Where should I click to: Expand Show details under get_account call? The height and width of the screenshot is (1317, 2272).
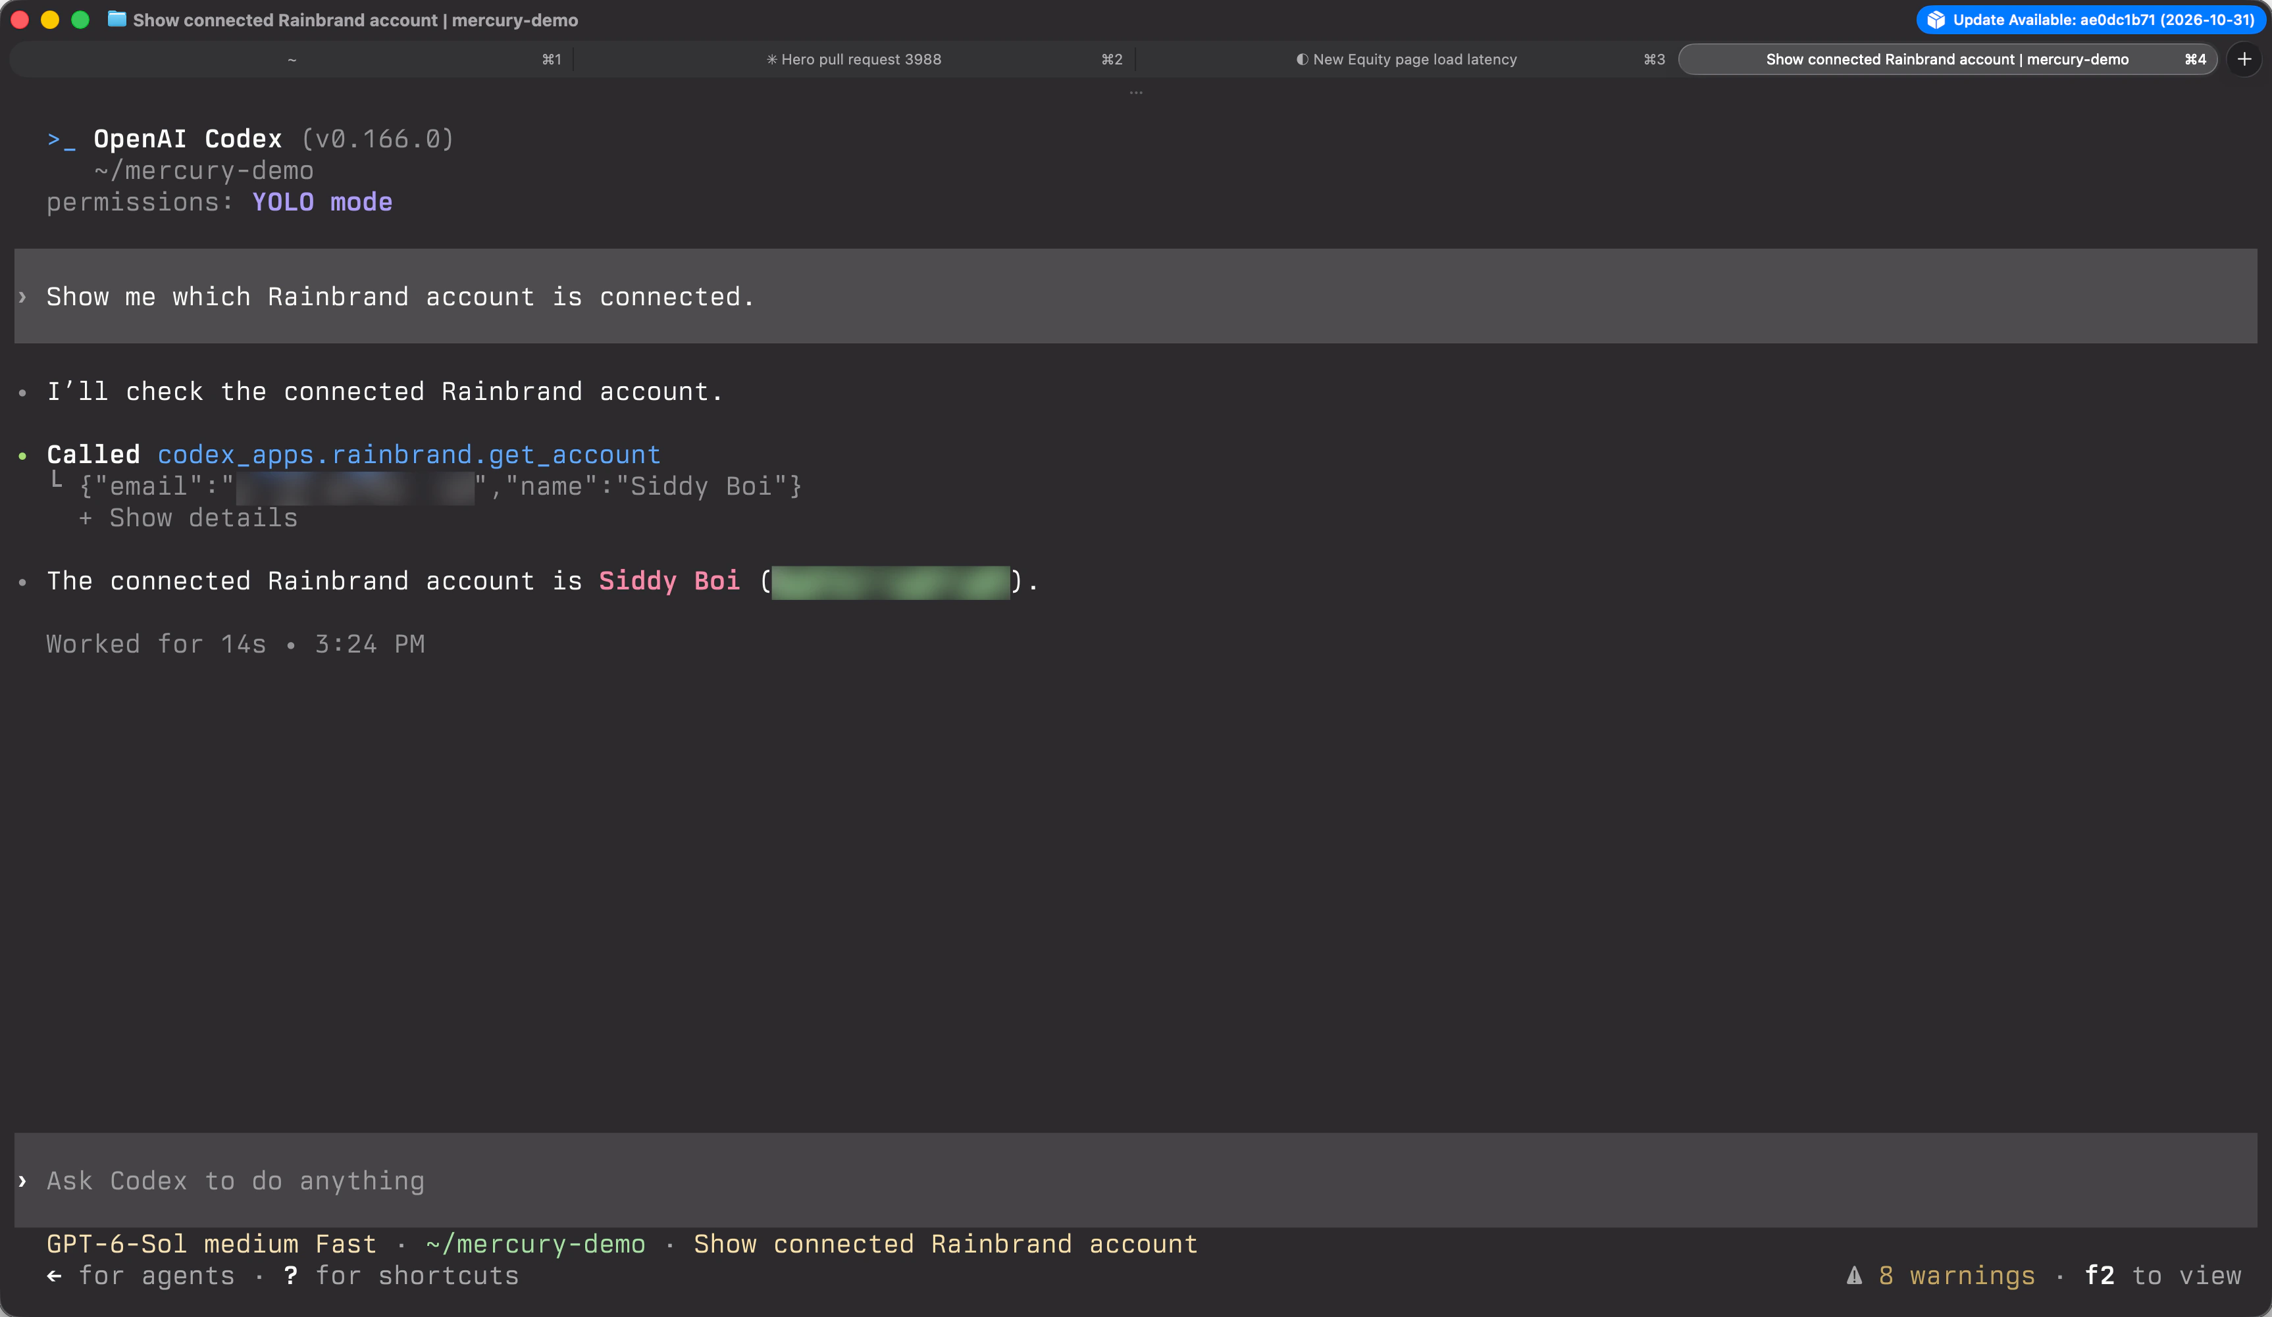click(188, 518)
